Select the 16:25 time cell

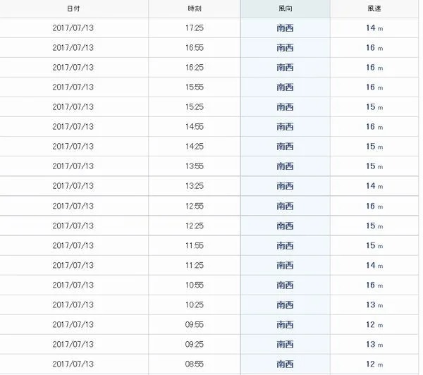195,68
